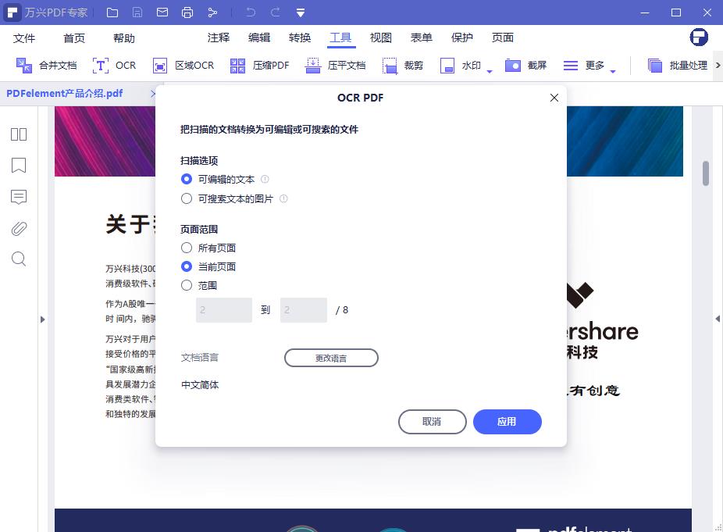
Task: Open the OCR tool
Action: 114,66
